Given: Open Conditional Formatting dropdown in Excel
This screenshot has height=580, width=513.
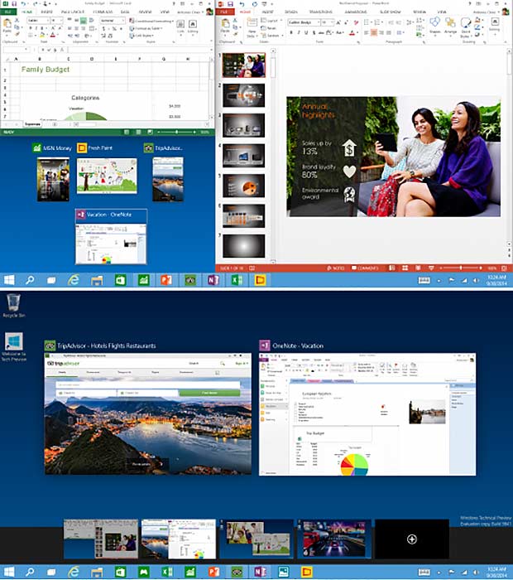Looking at the screenshot, I should (x=151, y=22).
